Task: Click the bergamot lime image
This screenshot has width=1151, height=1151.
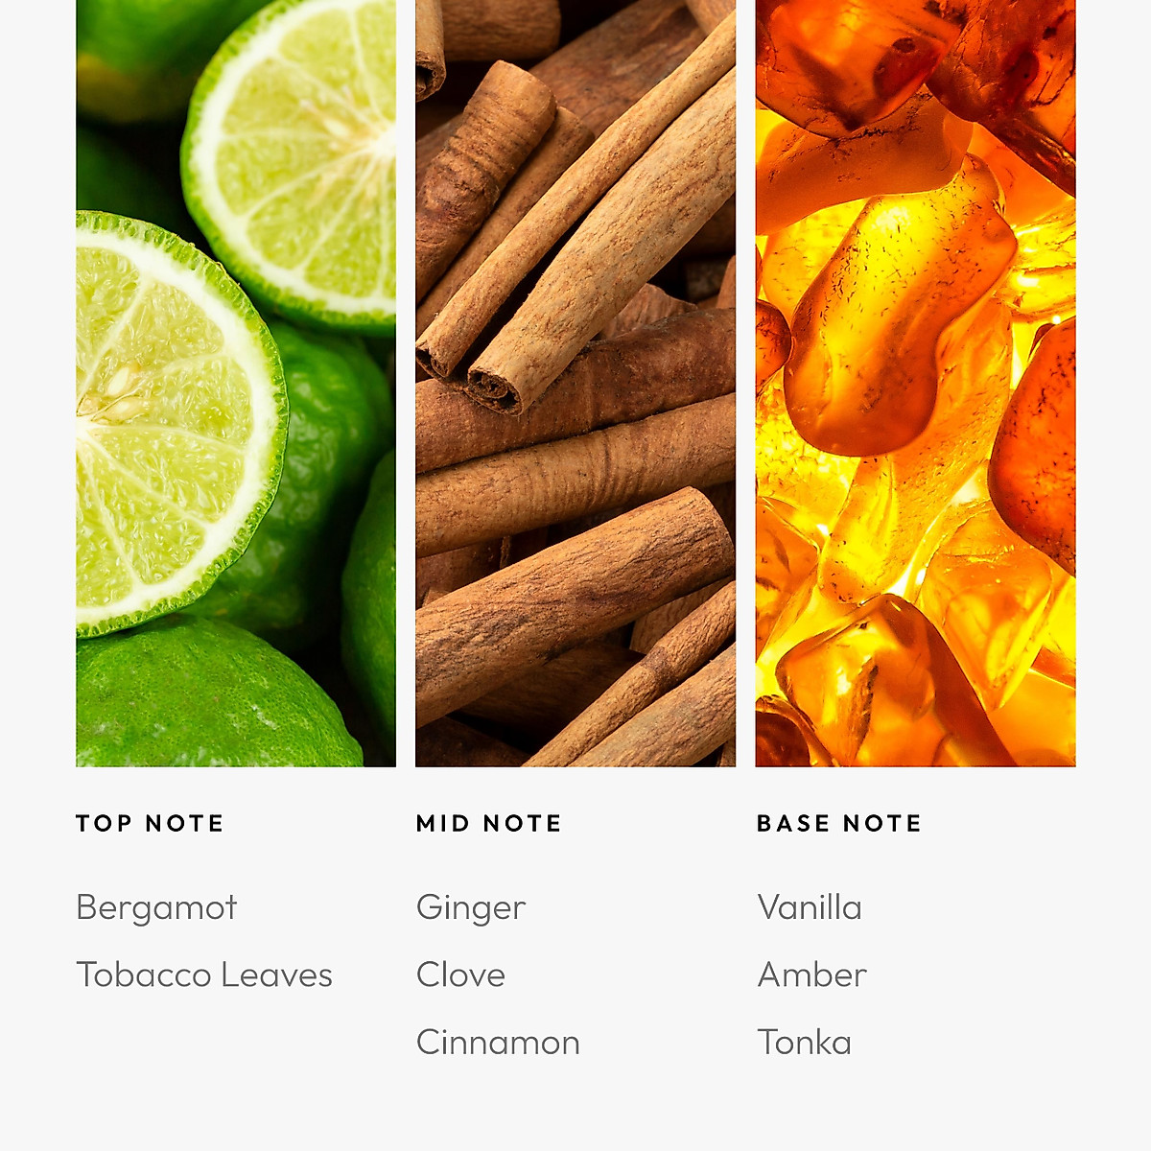Action: pyautogui.click(x=236, y=383)
